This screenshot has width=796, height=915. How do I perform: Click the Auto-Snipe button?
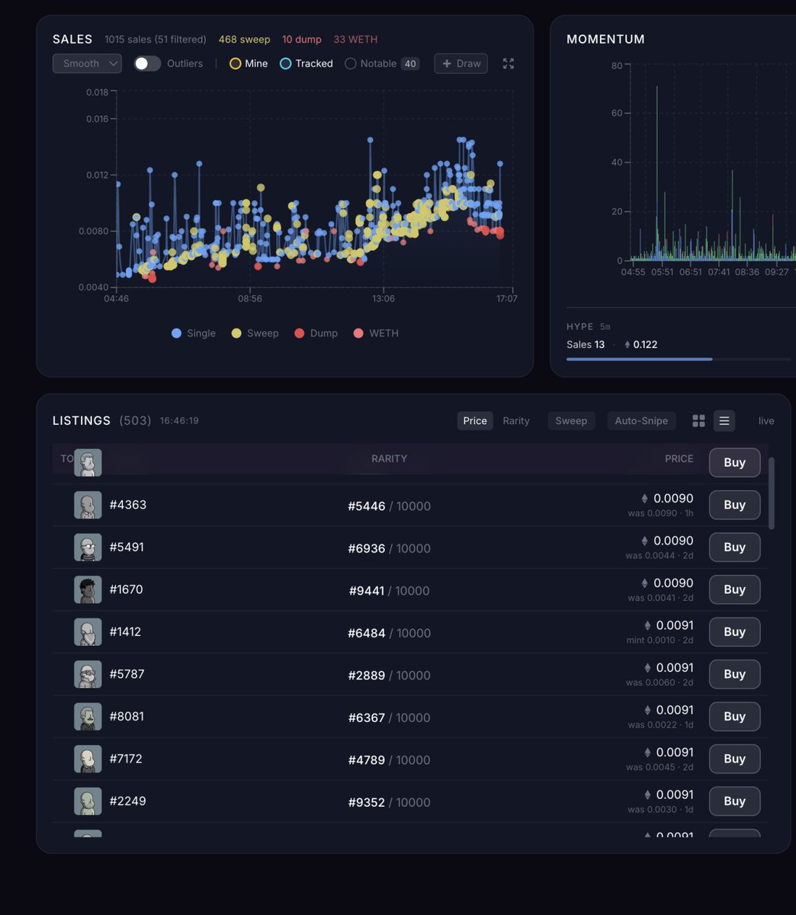point(641,420)
